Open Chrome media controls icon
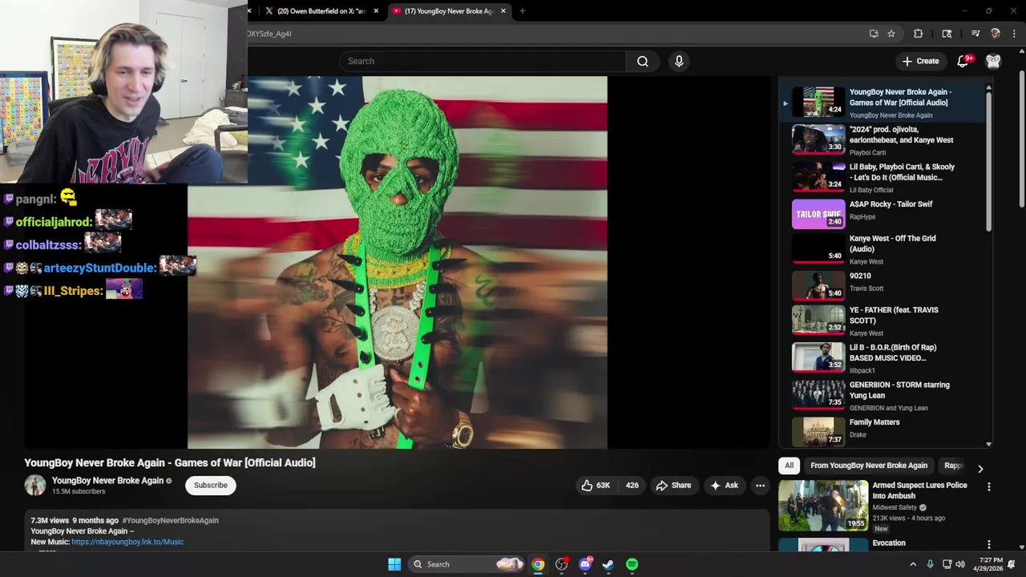The width and height of the screenshot is (1026, 577). tap(976, 34)
